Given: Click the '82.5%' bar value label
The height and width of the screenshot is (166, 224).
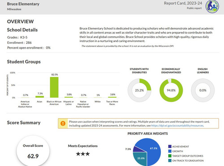Looking at the screenshot, I should point(55,75).
